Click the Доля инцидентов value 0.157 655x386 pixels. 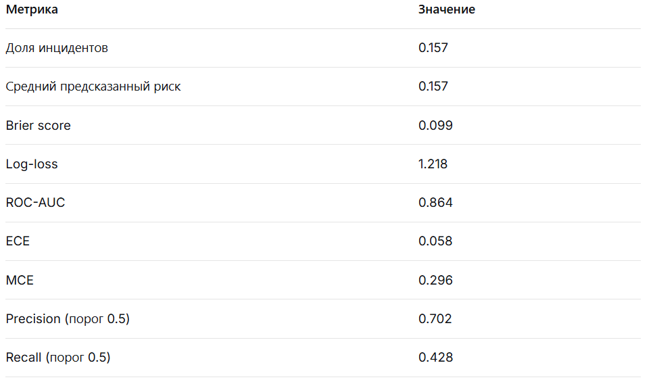(x=433, y=47)
